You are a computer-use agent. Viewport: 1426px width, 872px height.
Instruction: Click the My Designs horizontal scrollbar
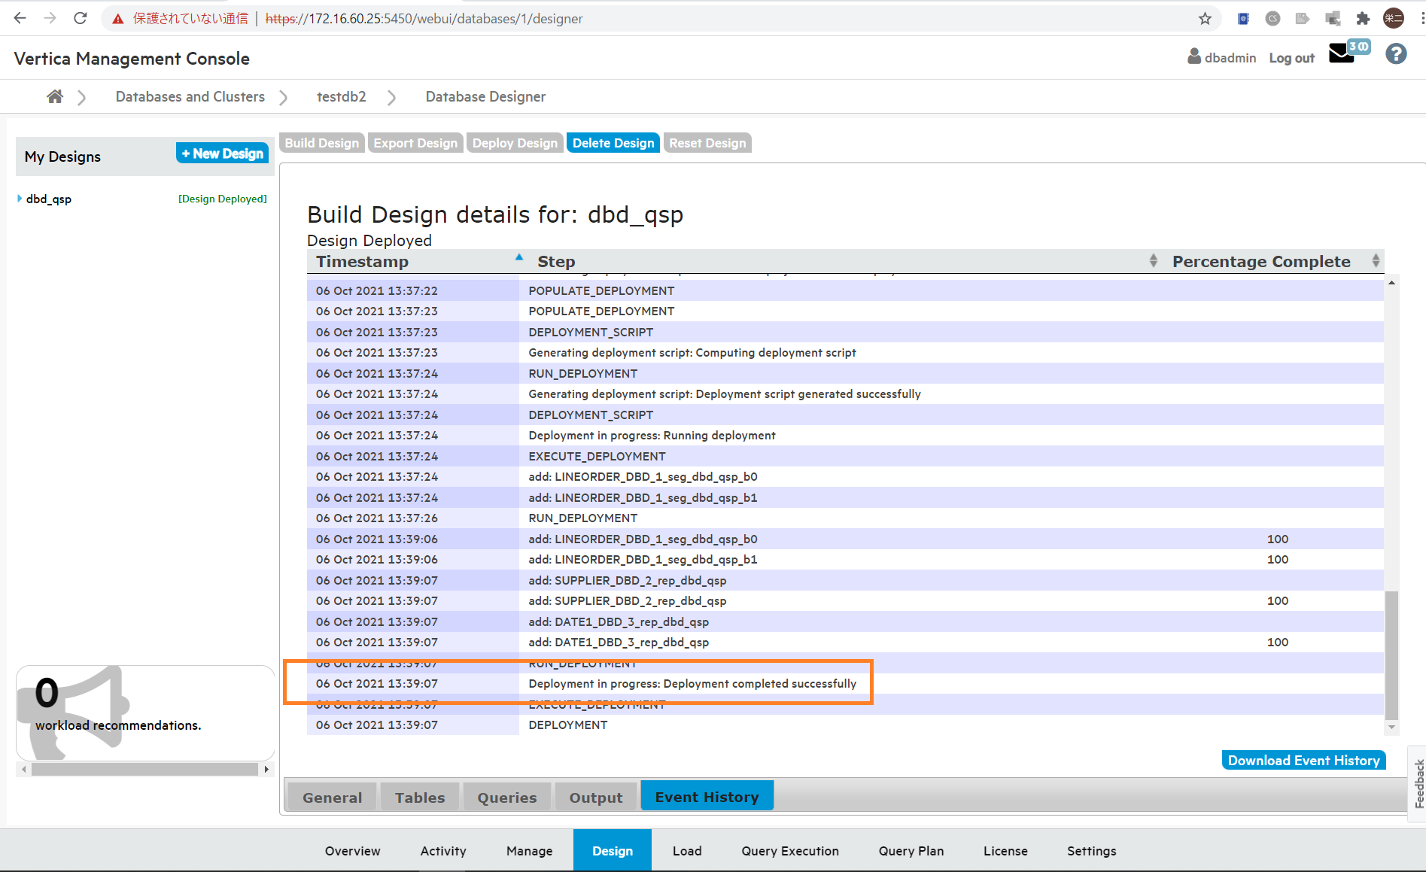[x=144, y=769]
